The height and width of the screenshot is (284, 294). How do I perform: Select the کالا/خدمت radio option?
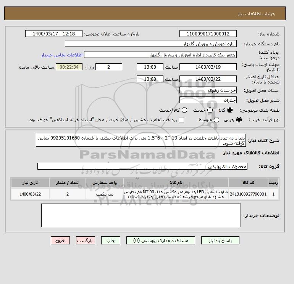[184, 110]
